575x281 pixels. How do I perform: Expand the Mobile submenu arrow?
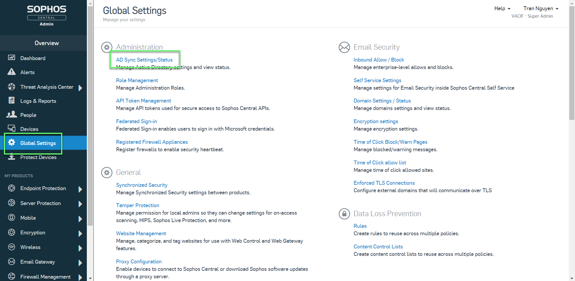pos(80,219)
